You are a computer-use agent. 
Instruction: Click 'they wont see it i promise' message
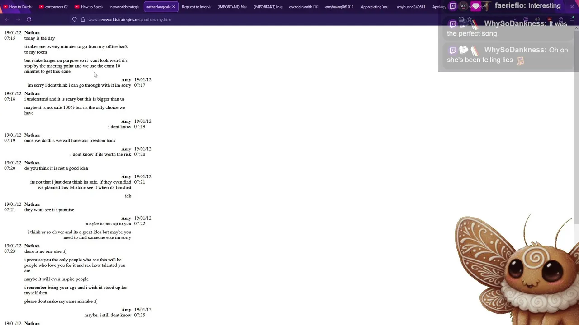(x=49, y=210)
